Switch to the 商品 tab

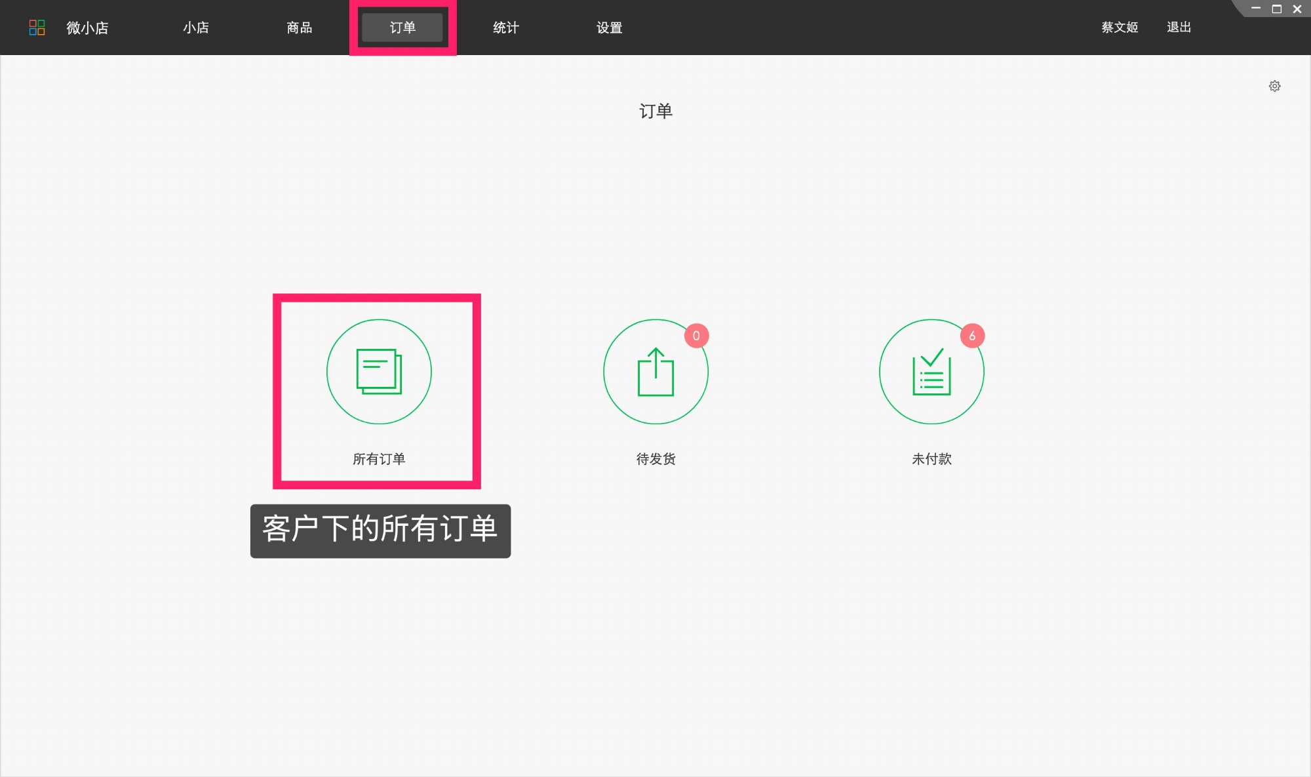coord(299,28)
